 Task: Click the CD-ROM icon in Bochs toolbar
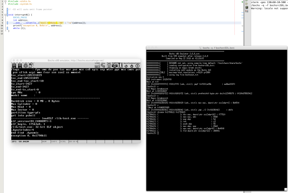coord(25,65)
